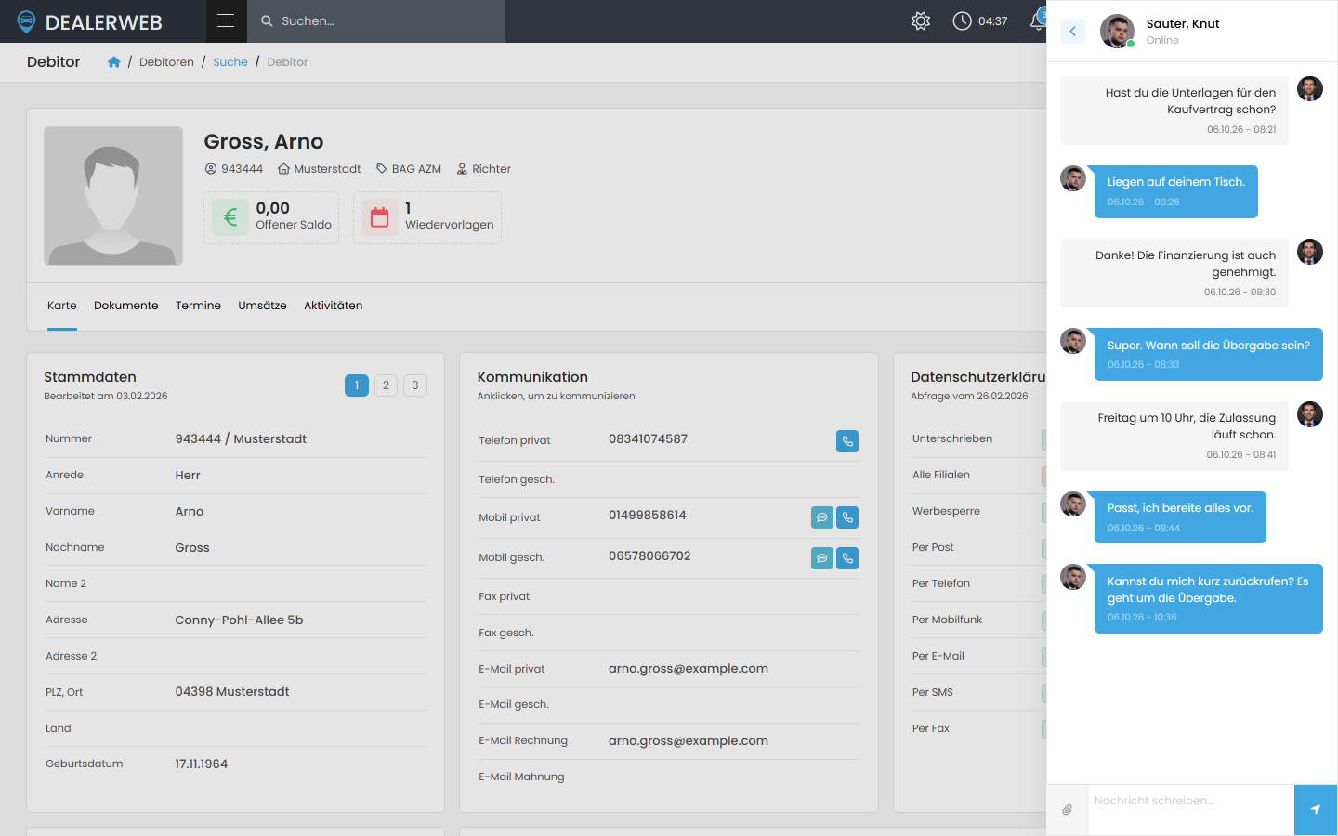
Task: Select Stammdaten page 1
Action: (x=357, y=385)
